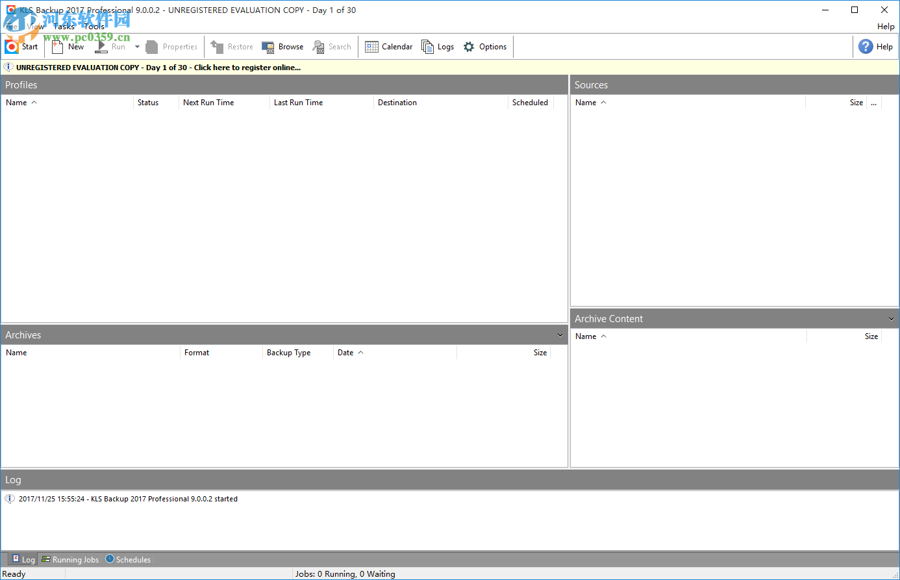Screen dimensions: 900x580
Task: Sort Sources by the Name column
Action: pyautogui.click(x=688, y=103)
